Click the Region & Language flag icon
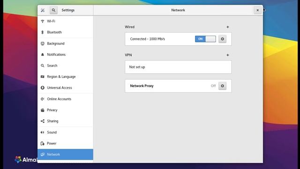 pos(43,77)
